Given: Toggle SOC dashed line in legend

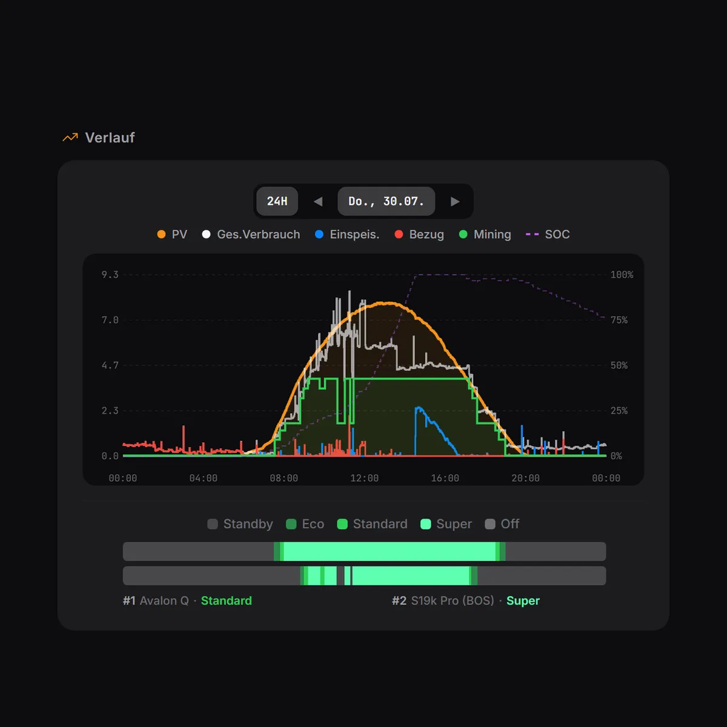Looking at the screenshot, I should (548, 234).
